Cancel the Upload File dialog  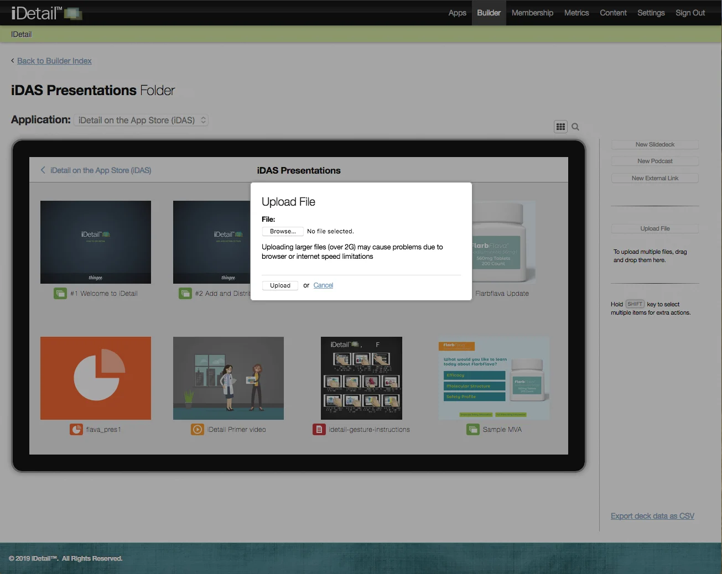323,285
